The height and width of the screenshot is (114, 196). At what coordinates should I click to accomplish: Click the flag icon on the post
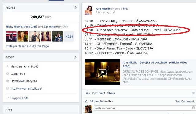coord(193,93)
